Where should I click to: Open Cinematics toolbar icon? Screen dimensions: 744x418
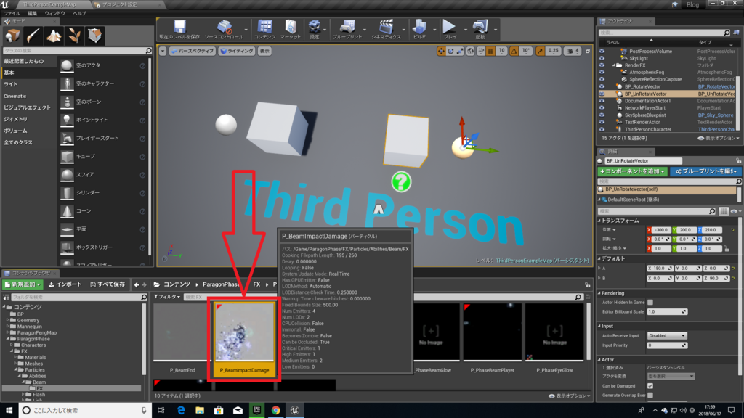click(x=386, y=29)
